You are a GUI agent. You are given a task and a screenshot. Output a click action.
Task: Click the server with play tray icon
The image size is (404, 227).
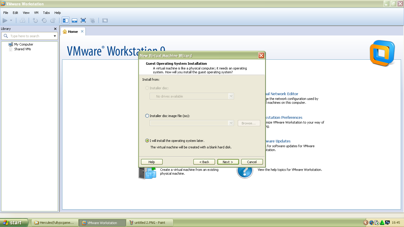(377, 223)
